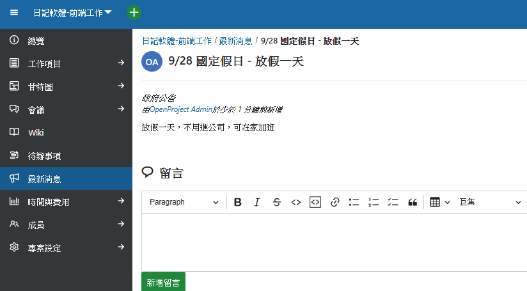
Task: Open the 日記軟體-前端工作 project dropdown
Action: pos(72,13)
